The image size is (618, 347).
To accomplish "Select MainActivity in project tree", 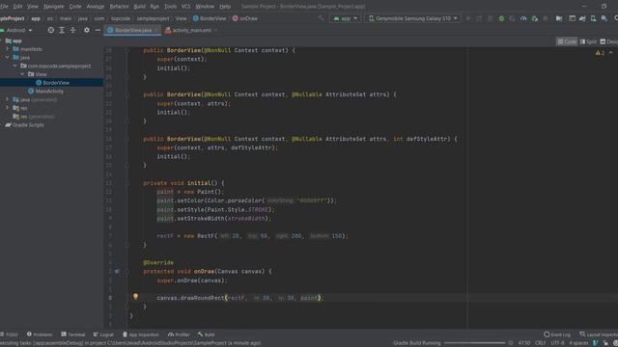I will (x=45, y=91).
